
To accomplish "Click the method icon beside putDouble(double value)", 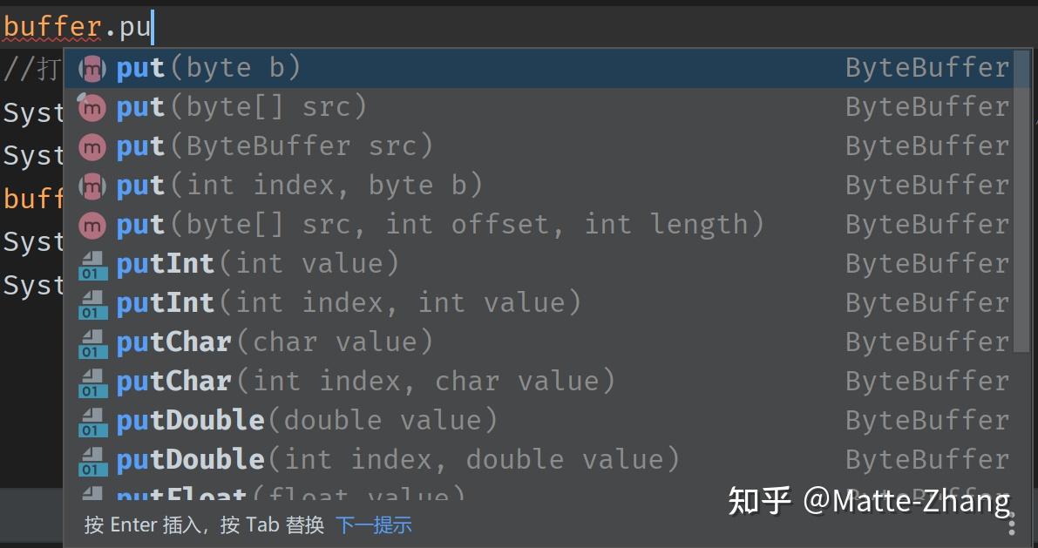I will 92,420.
